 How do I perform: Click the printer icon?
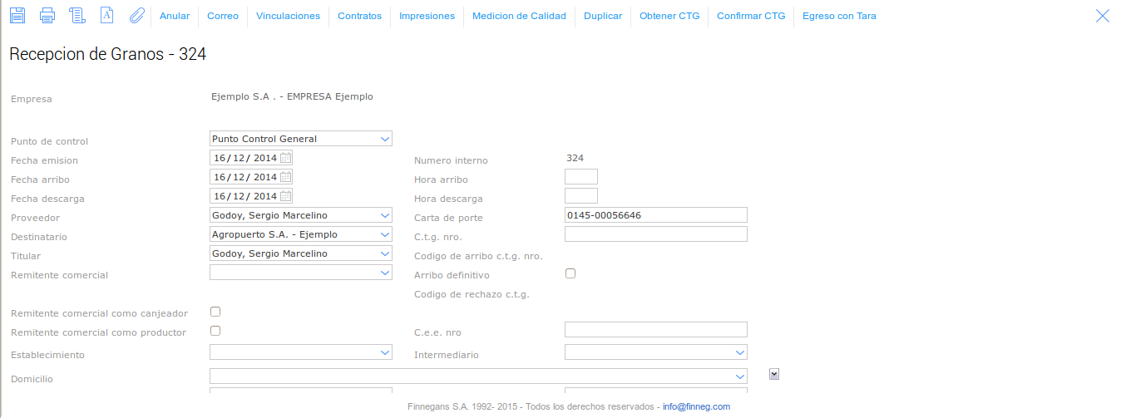tap(47, 16)
